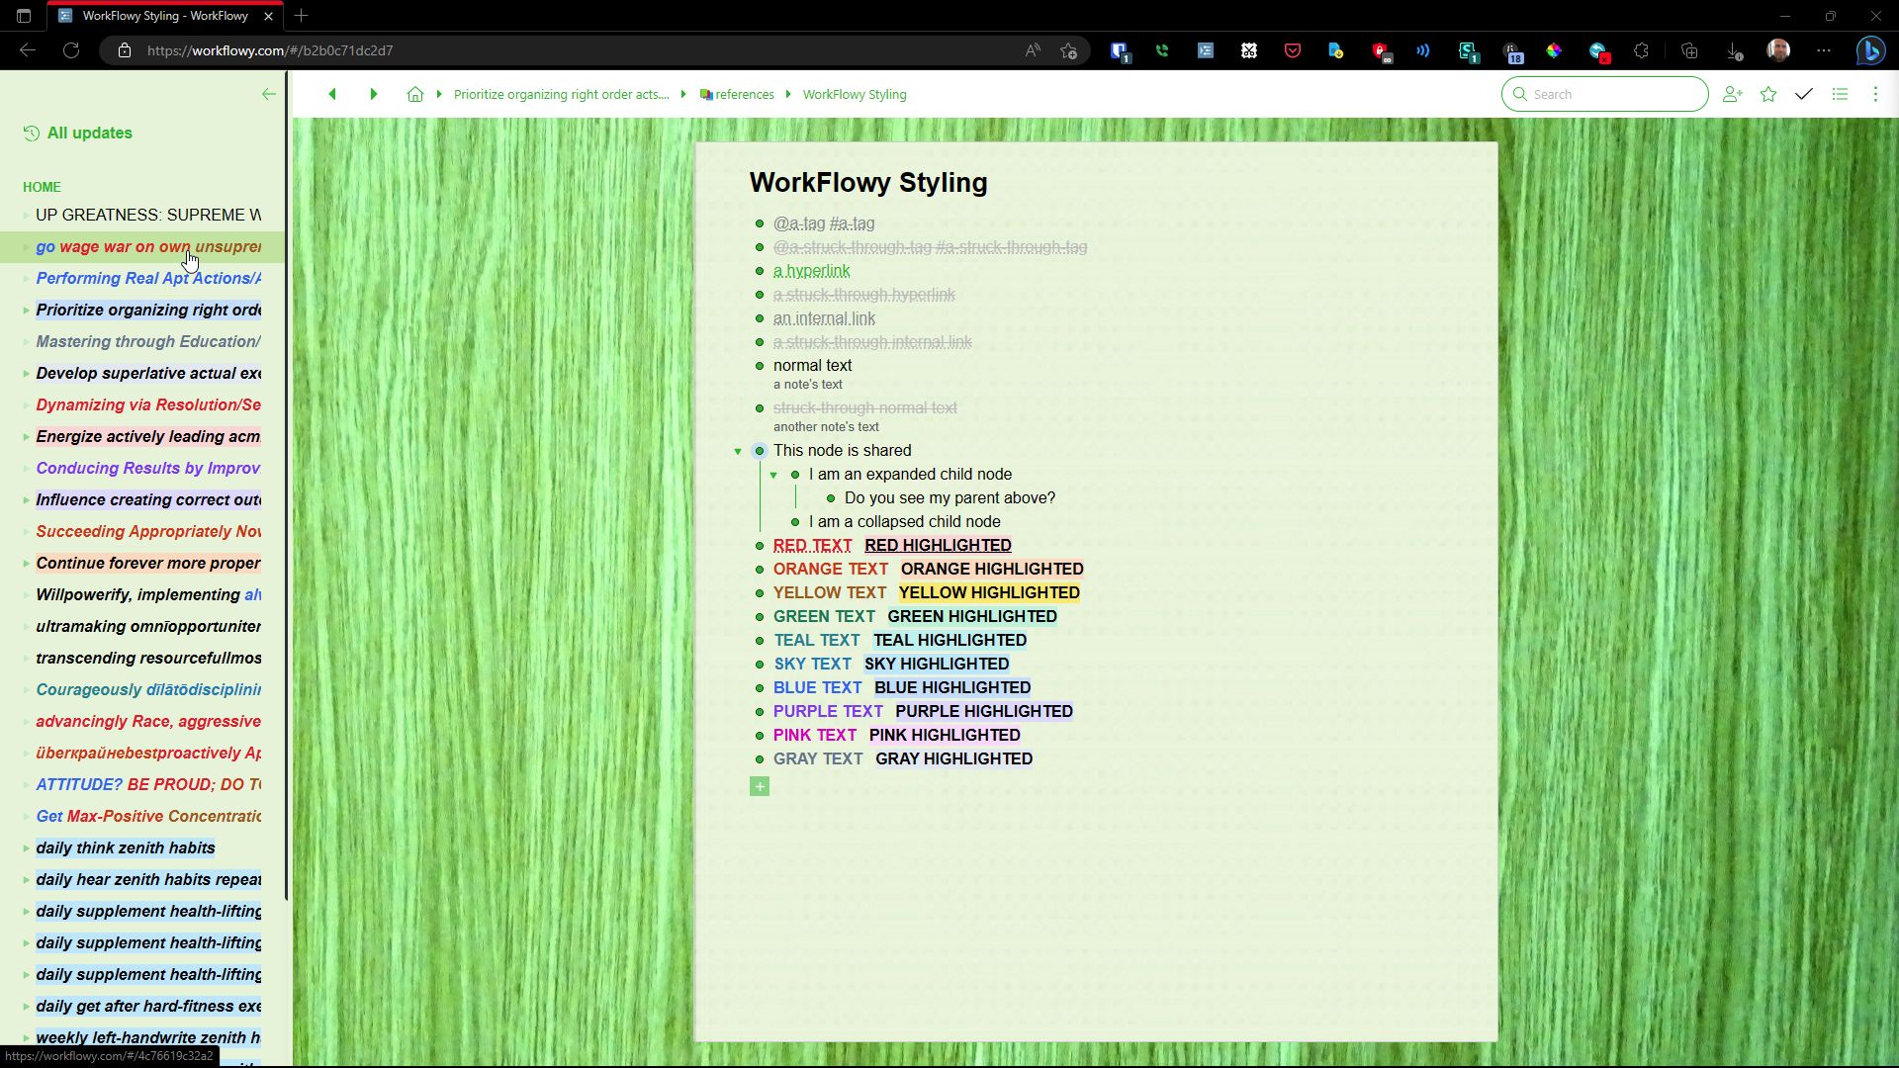The image size is (1899, 1068).
Task: Click the WorkFlowy home icon
Action: (414, 94)
